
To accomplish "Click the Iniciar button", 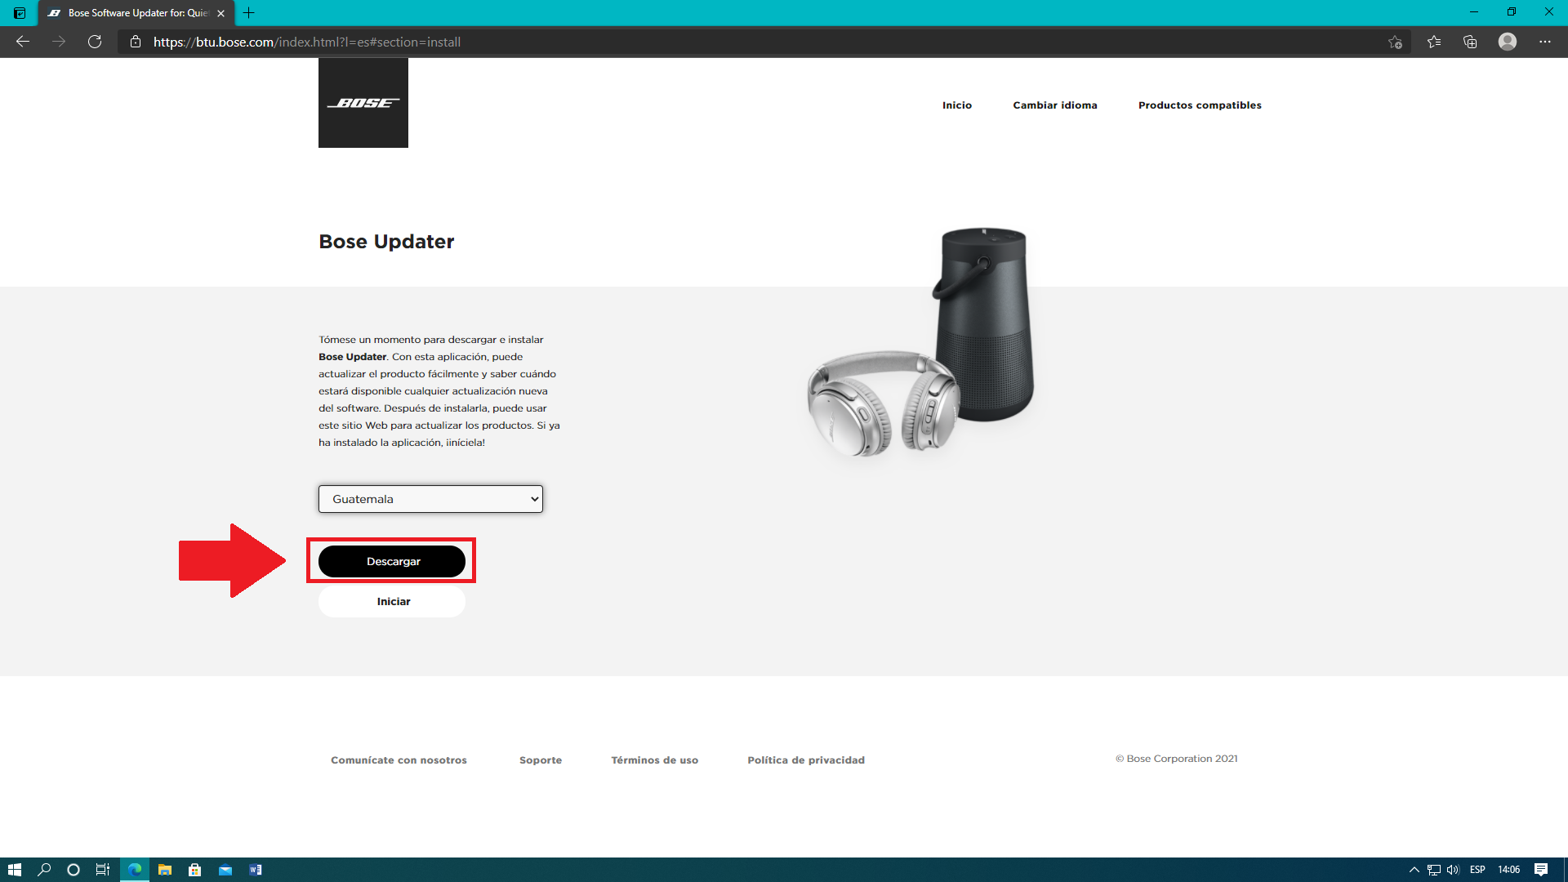I will pyautogui.click(x=392, y=602).
